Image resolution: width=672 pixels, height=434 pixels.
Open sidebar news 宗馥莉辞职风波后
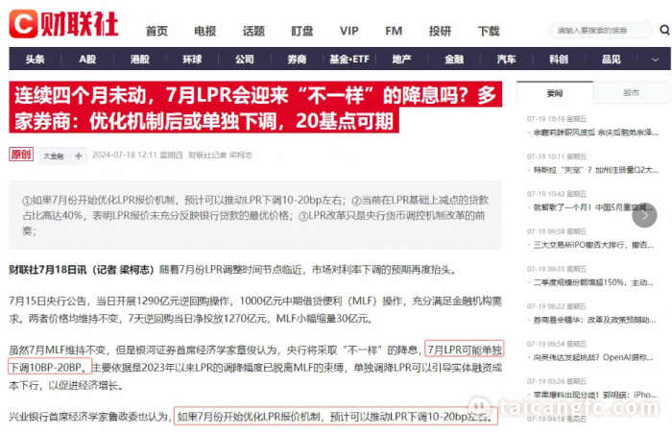click(x=595, y=133)
